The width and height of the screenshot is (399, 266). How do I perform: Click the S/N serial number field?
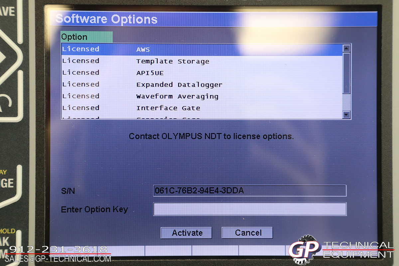249,191
